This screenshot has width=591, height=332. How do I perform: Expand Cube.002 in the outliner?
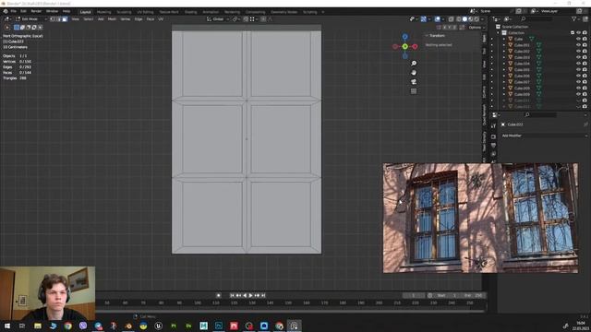[504, 52]
